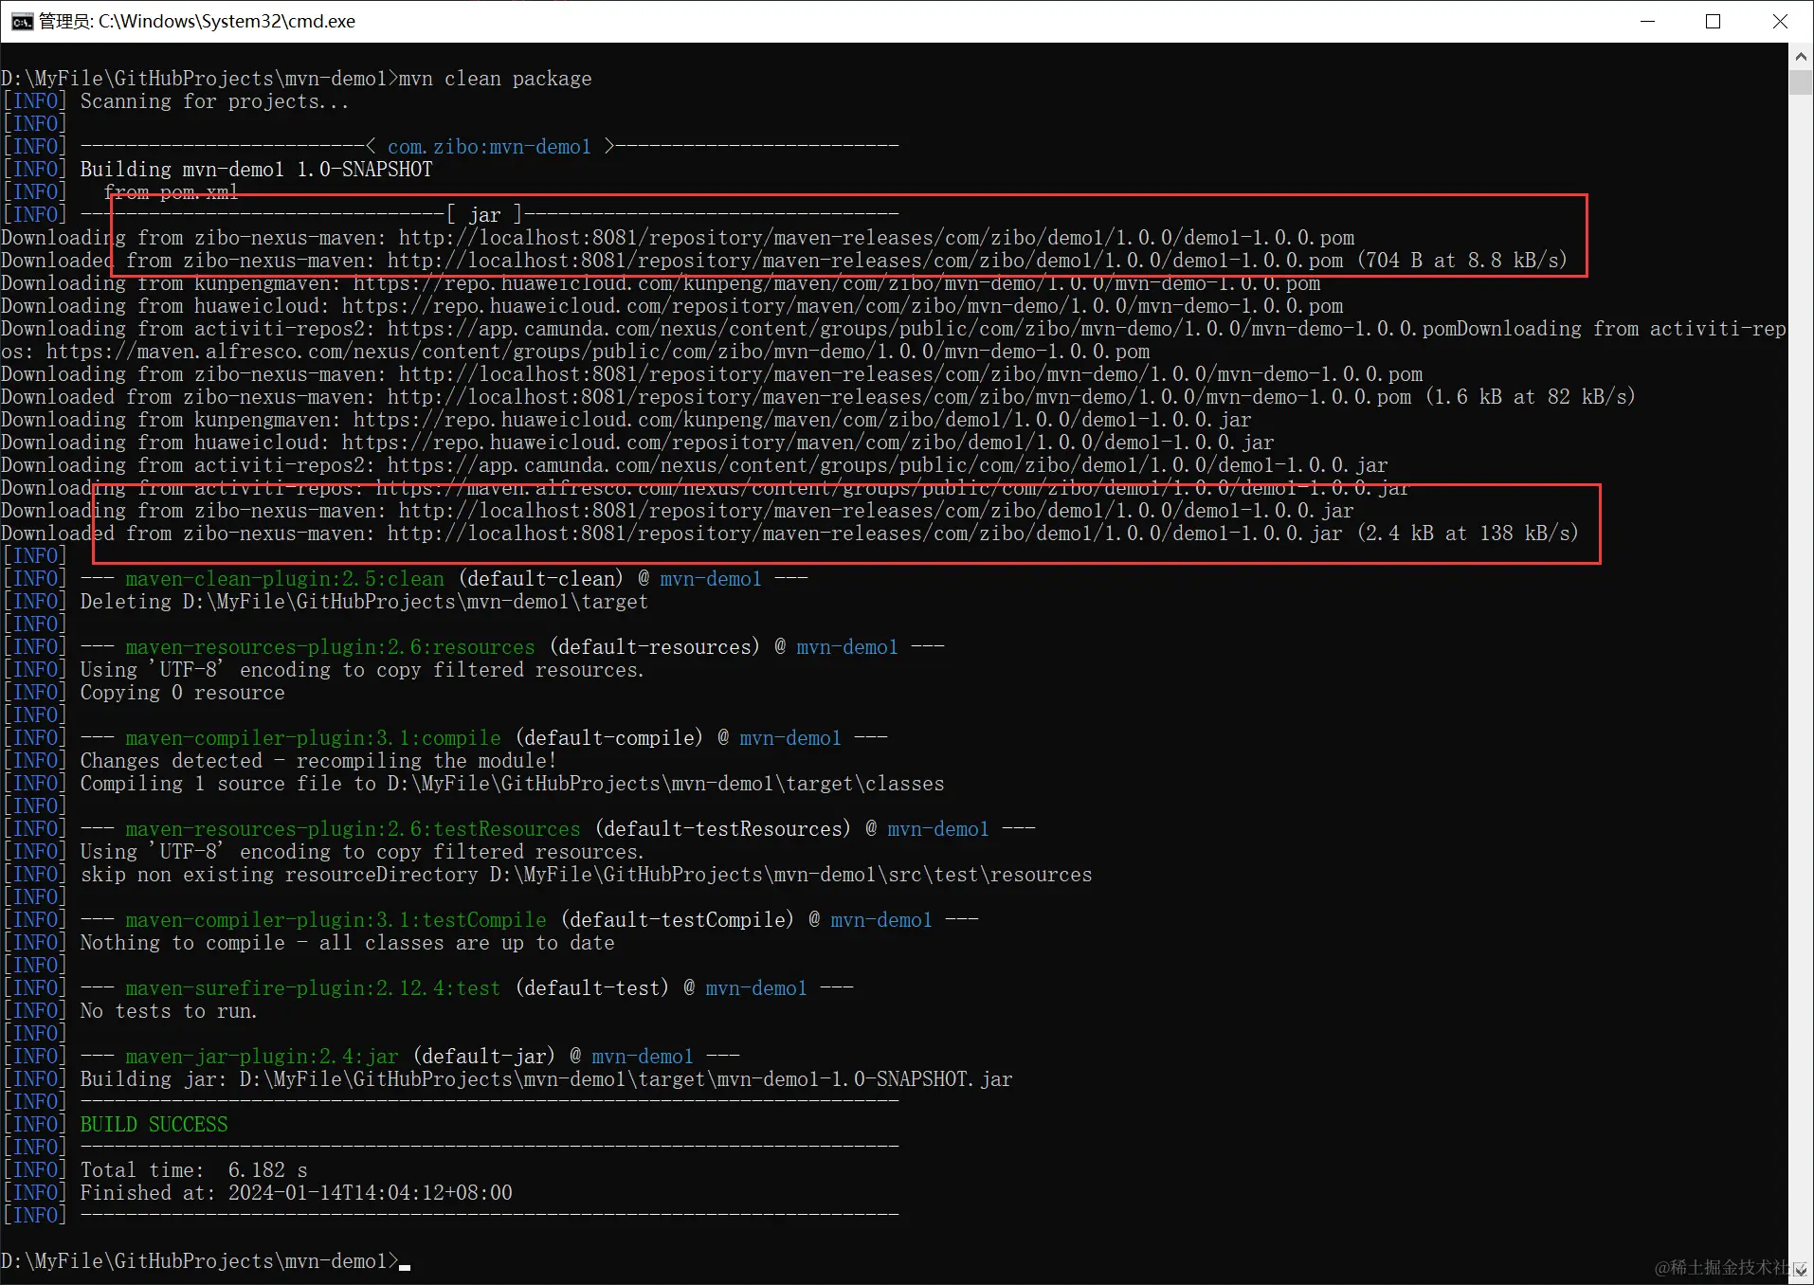Click 'Finished at: 2024-01-14T14:04:12+08:00' line
The image size is (1814, 1285).
pos(296,1193)
